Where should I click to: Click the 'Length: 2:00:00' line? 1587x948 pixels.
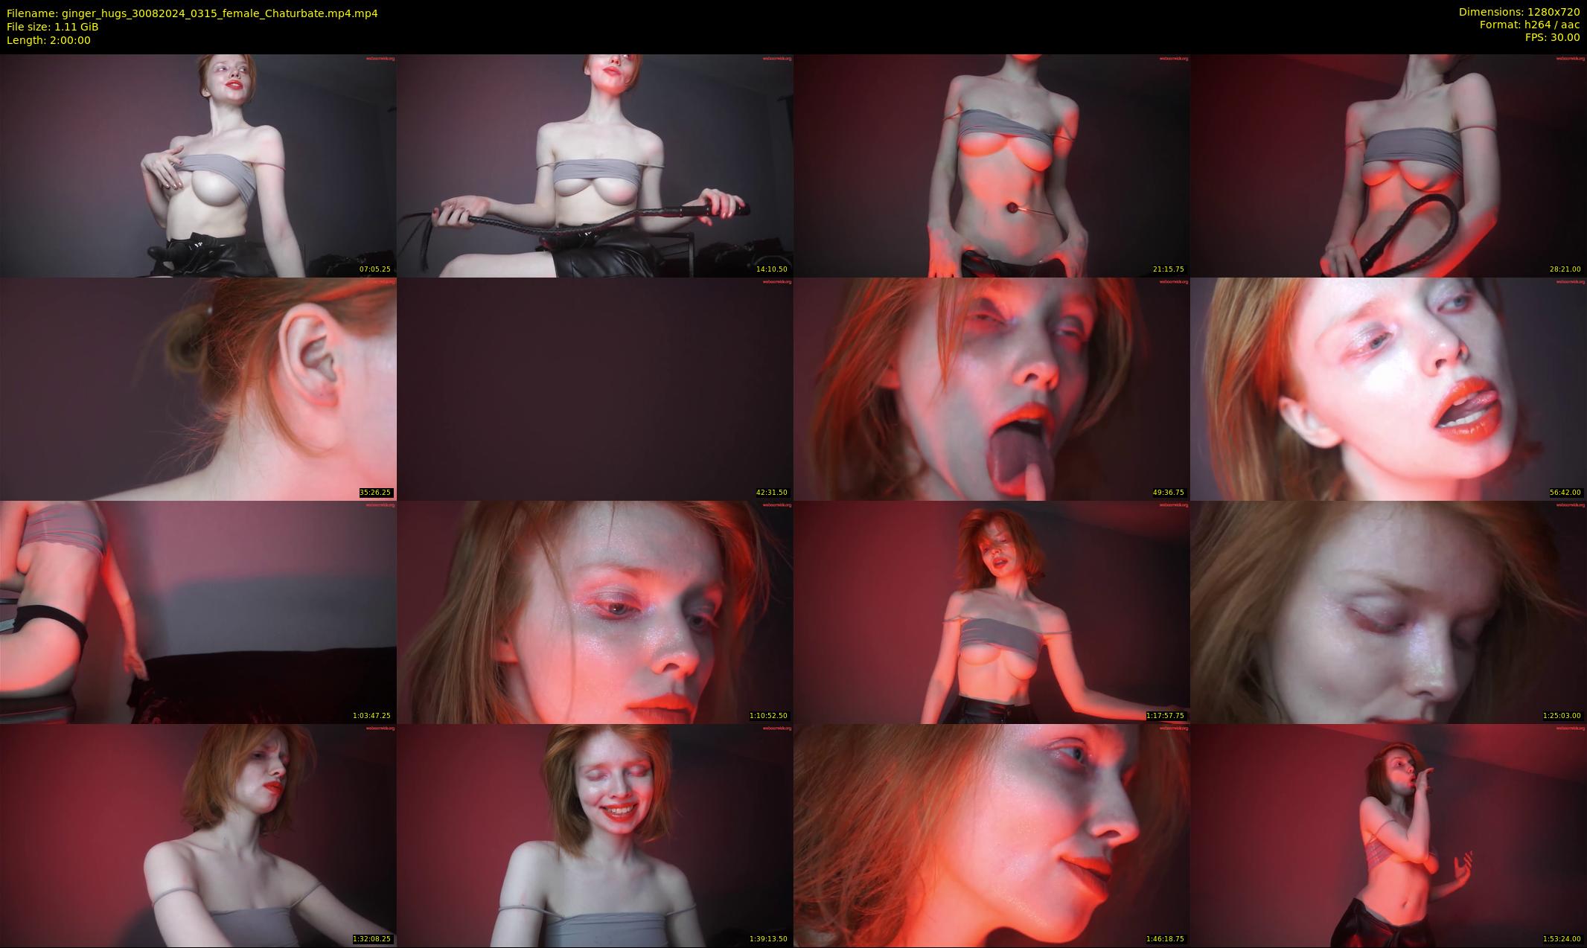(x=48, y=40)
